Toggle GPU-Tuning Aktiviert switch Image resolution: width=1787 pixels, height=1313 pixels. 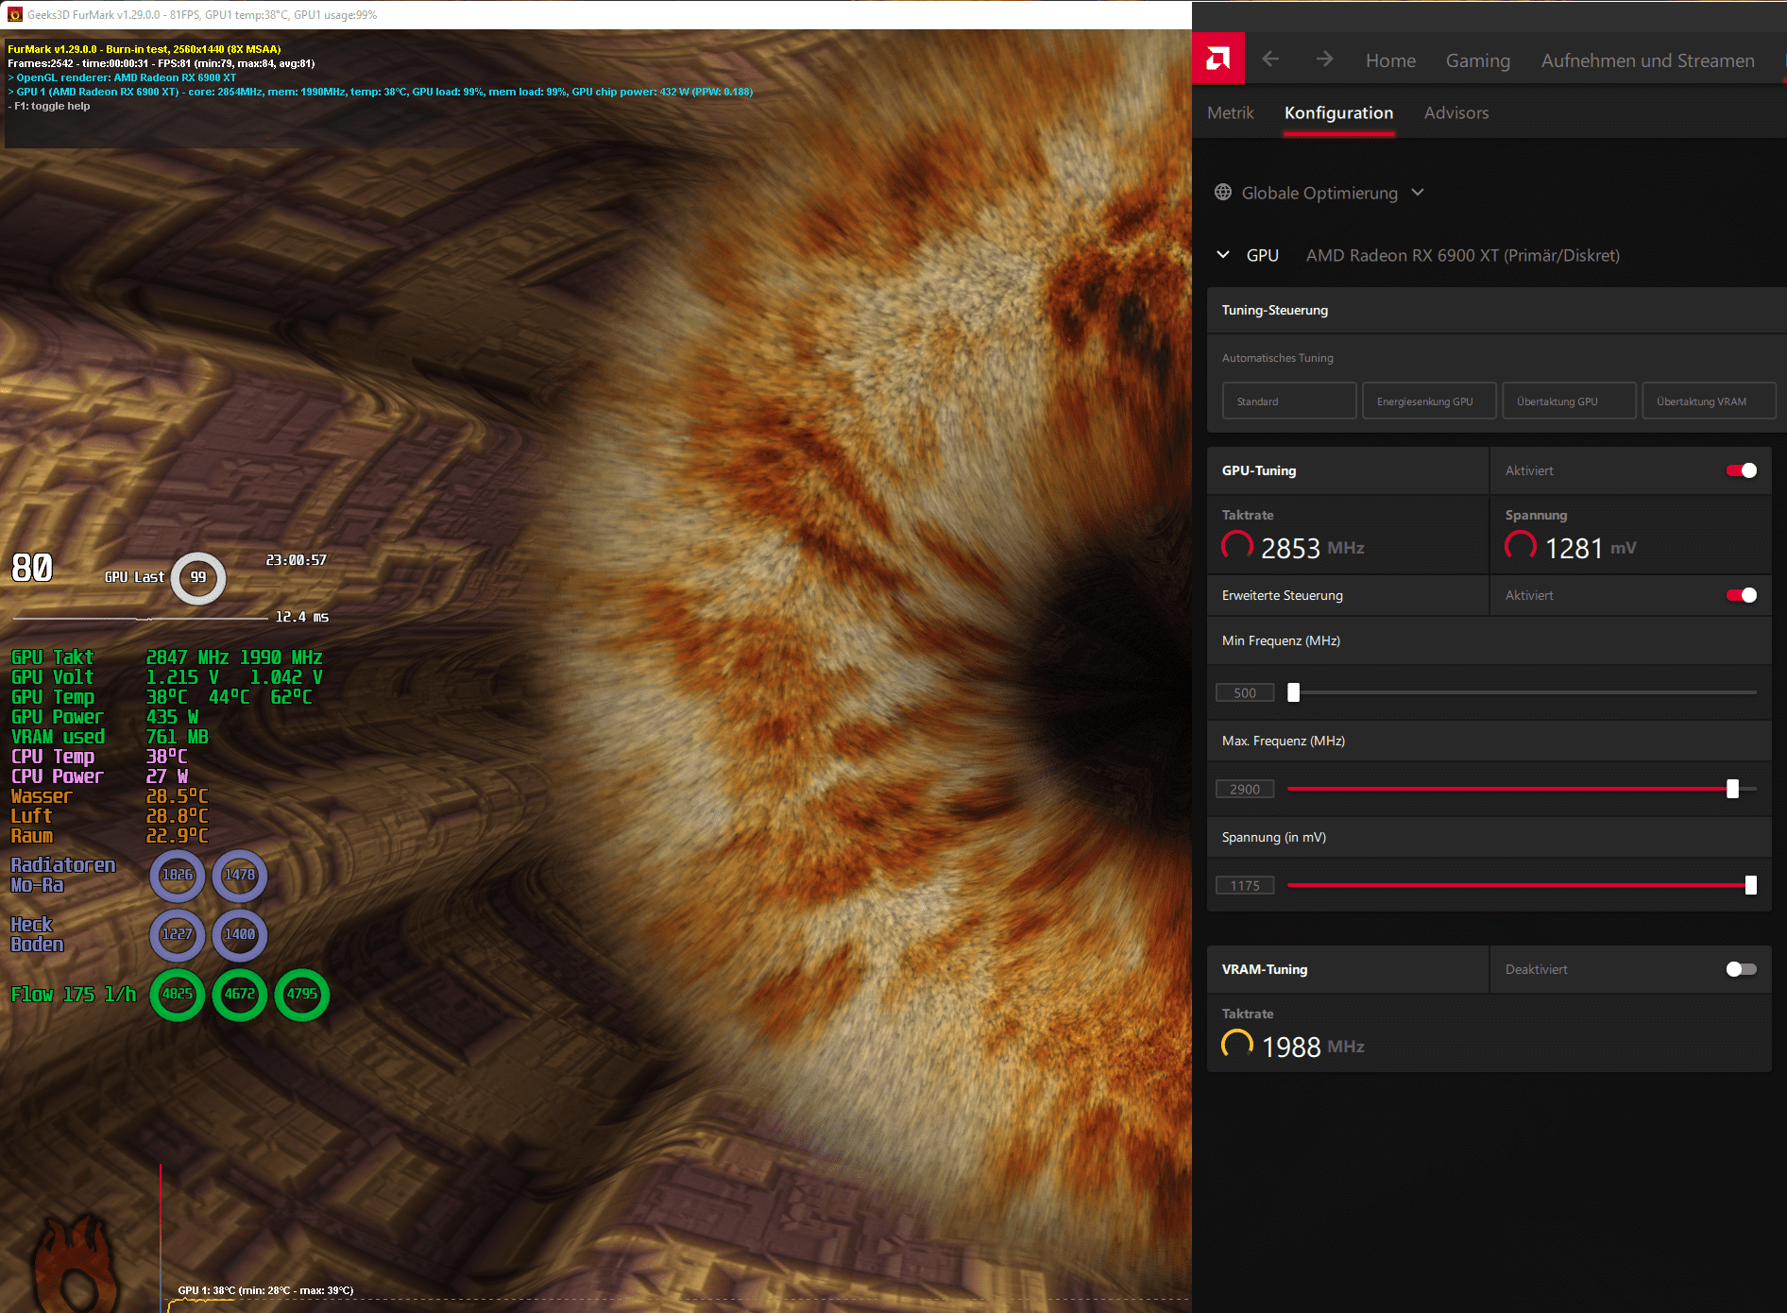(x=1742, y=470)
